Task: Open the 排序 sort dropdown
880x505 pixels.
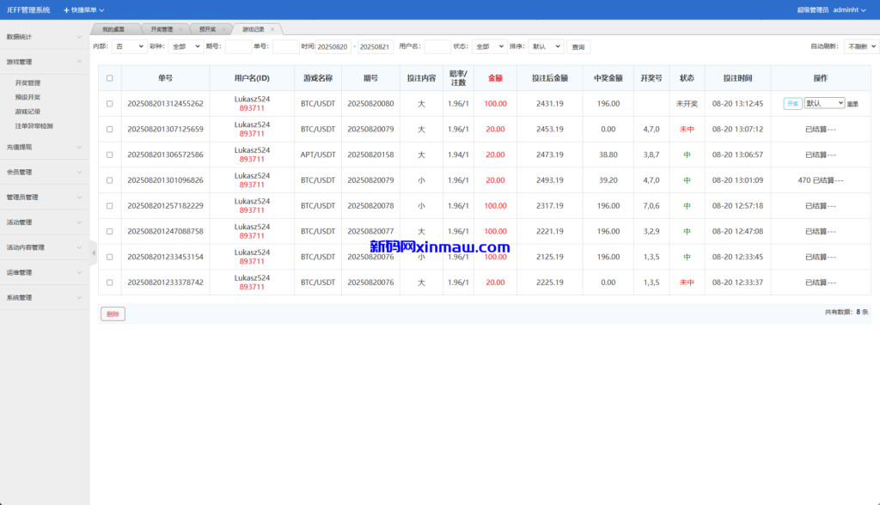Action: [545, 46]
